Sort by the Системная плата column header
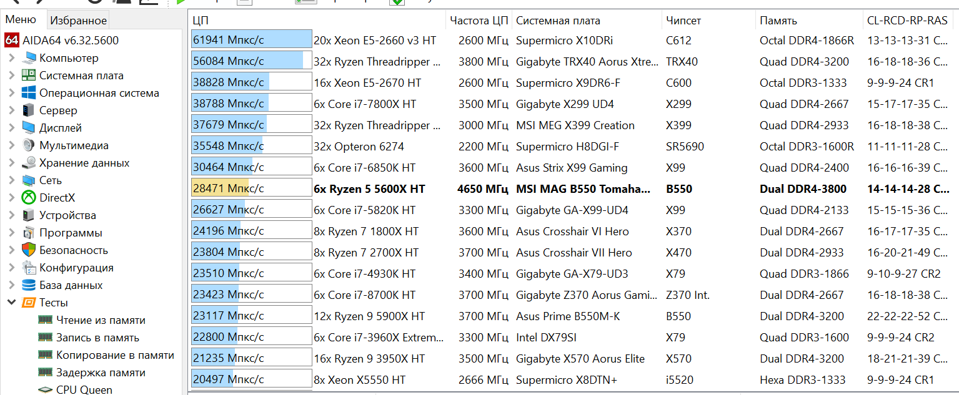959x395 pixels. [587, 21]
